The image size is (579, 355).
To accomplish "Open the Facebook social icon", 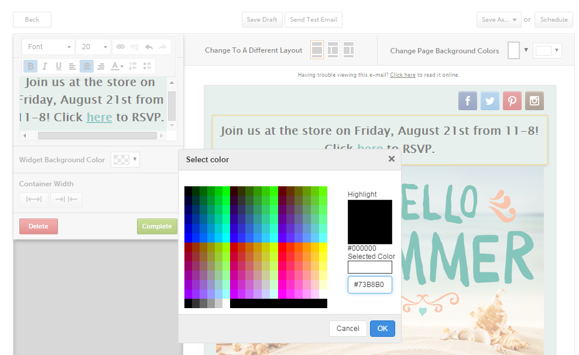I will click(x=468, y=101).
